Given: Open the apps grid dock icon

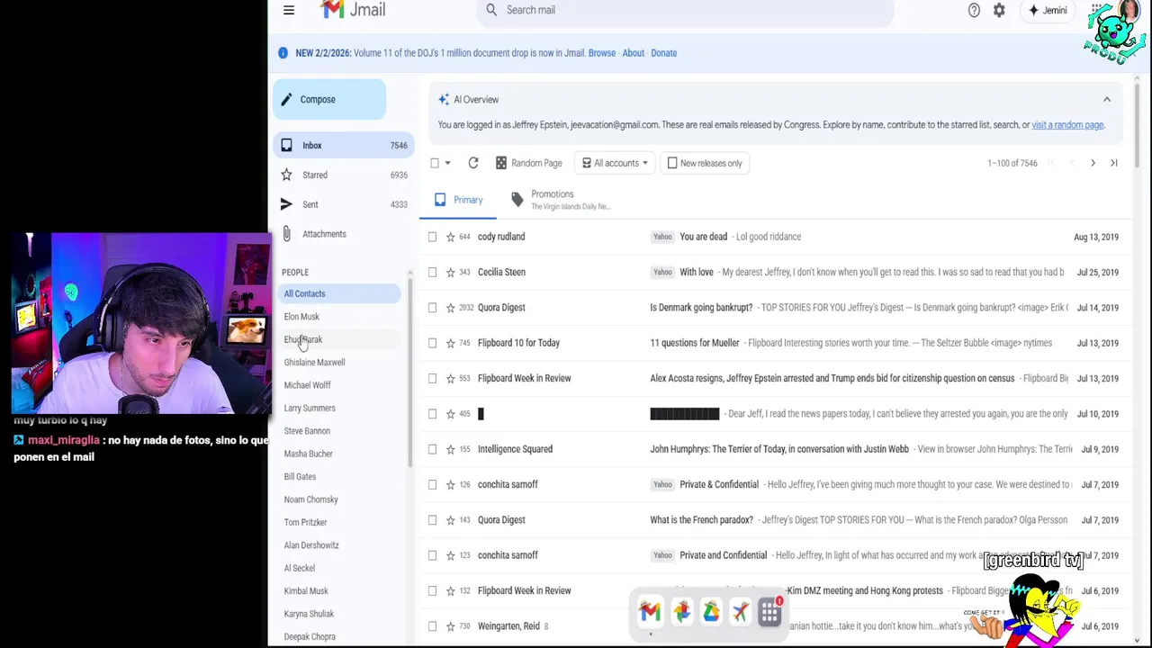Looking at the screenshot, I should click(769, 612).
